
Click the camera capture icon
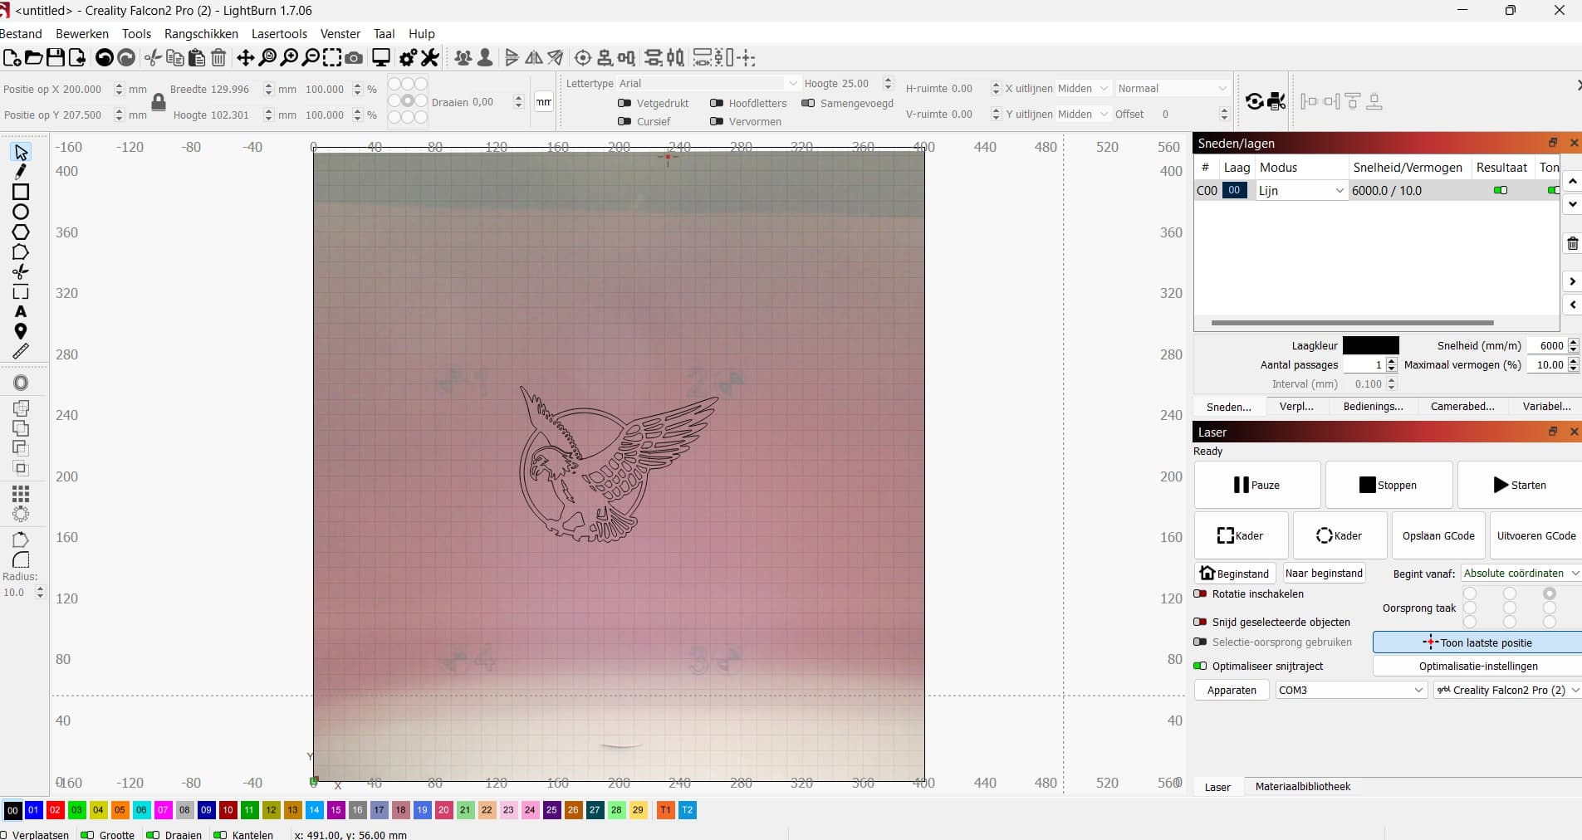[354, 57]
